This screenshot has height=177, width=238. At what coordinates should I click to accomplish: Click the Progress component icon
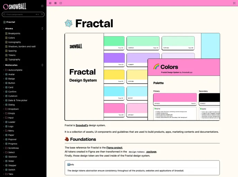click(x=6, y=143)
